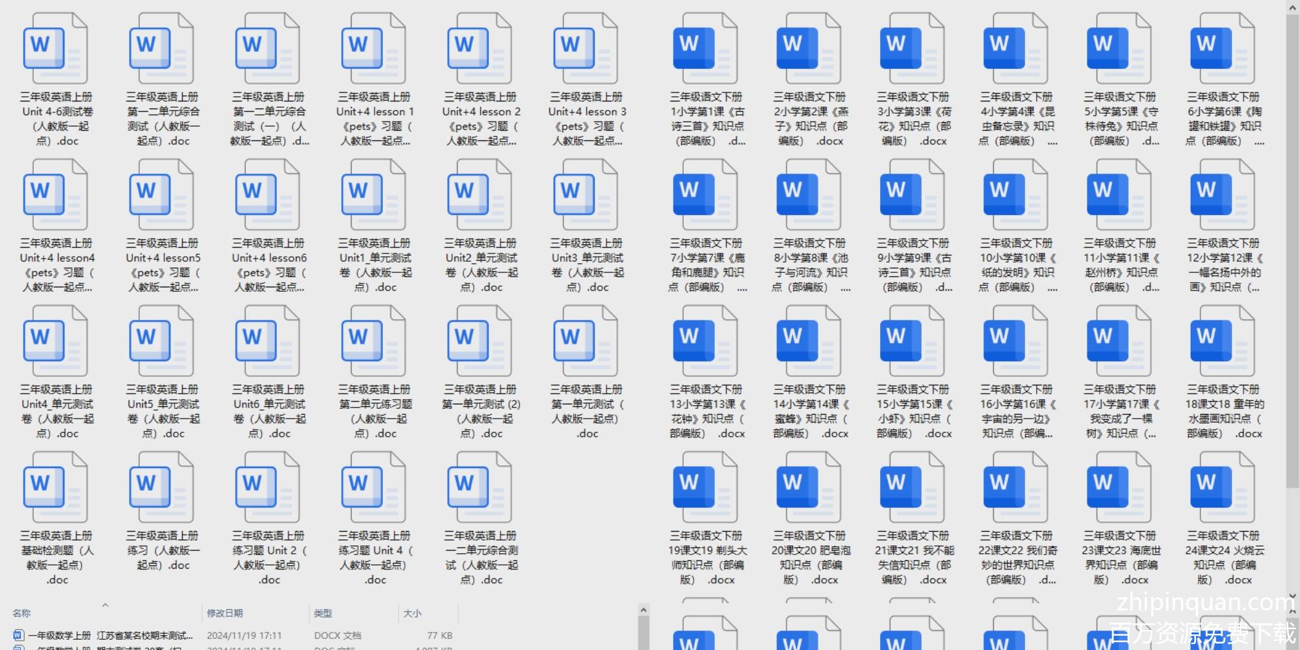The height and width of the screenshot is (650, 1300).
Task: Pick 语文下册 第16课《宇宙的另一边》知识点 file
Action: pos(1015,341)
